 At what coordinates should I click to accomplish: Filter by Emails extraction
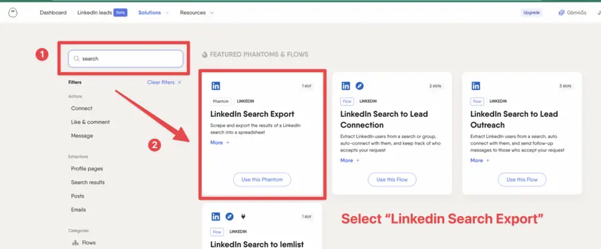[79, 210]
